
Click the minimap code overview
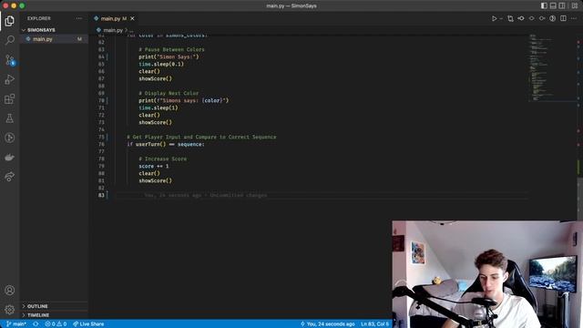click(x=552, y=67)
